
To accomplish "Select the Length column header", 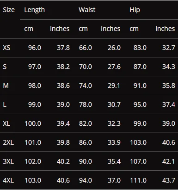I will pyautogui.click(x=35, y=10).
